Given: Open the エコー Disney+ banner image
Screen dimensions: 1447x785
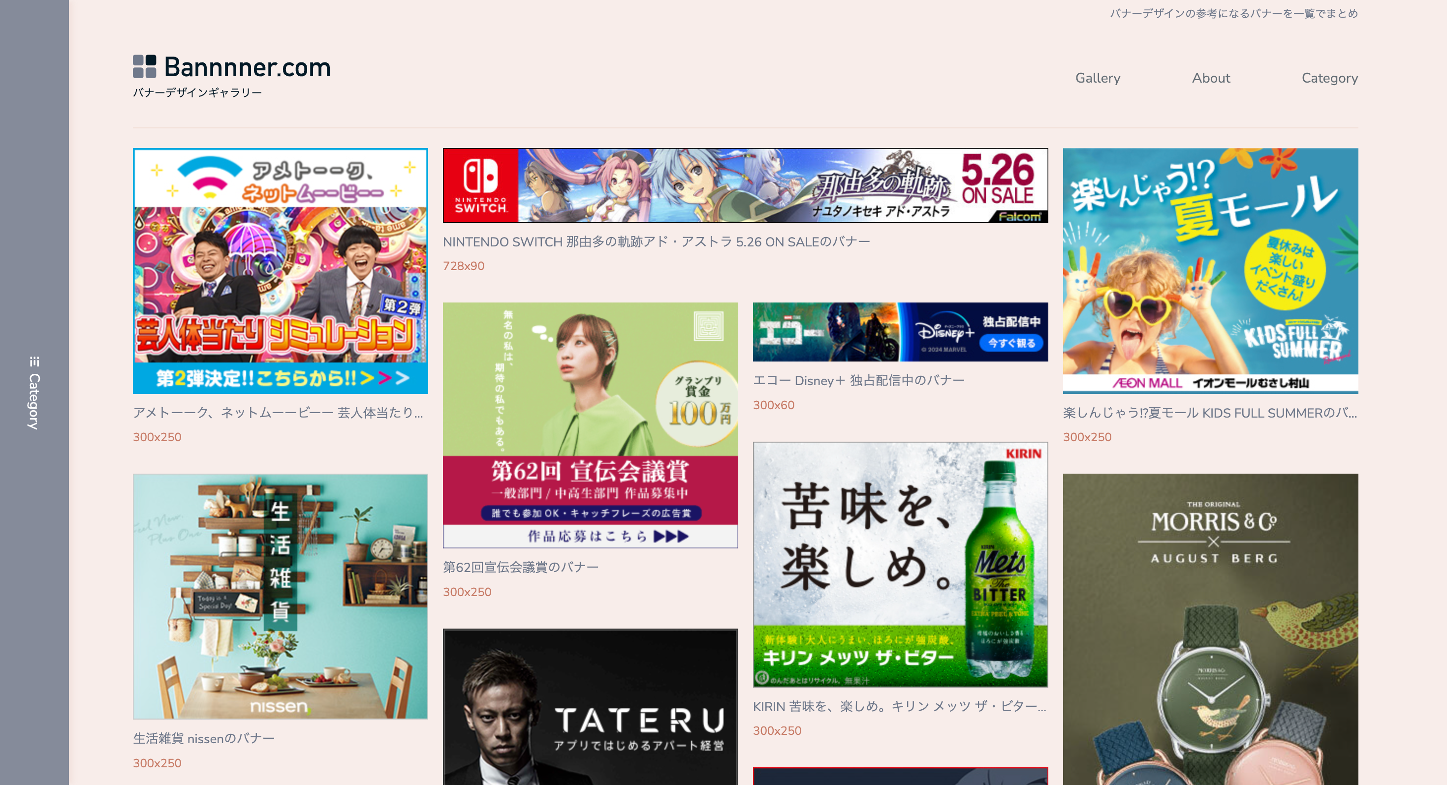Looking at the screenshot, I should point(900,332).
